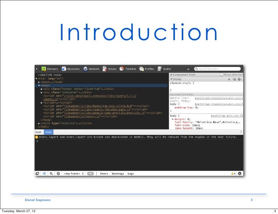Viewport: 278px width, 214px height.
Task: Click the warning count indicator
Action: [x=233, y=173]
